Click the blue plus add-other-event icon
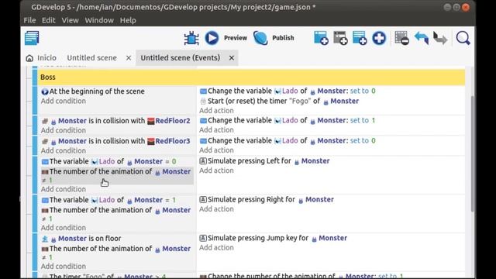The height and width of the screenshot is (279, 496). tap(379, 38)
